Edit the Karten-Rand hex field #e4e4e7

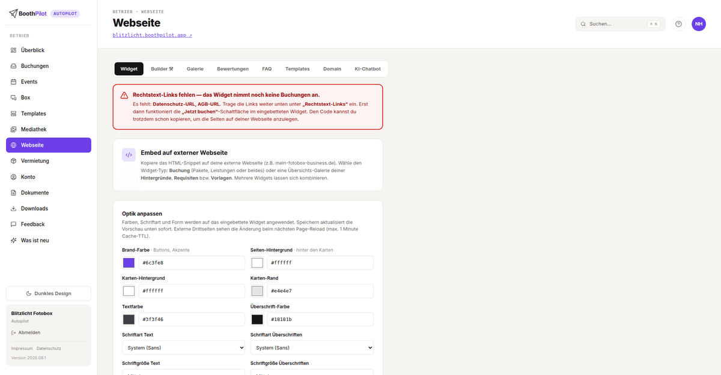pos(320,291)
